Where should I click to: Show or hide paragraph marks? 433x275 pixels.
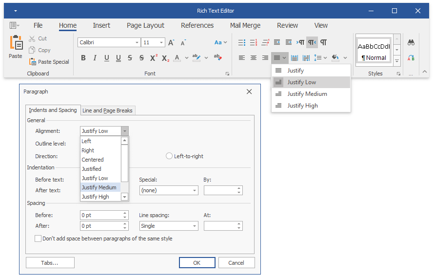[x=324, y=42]
